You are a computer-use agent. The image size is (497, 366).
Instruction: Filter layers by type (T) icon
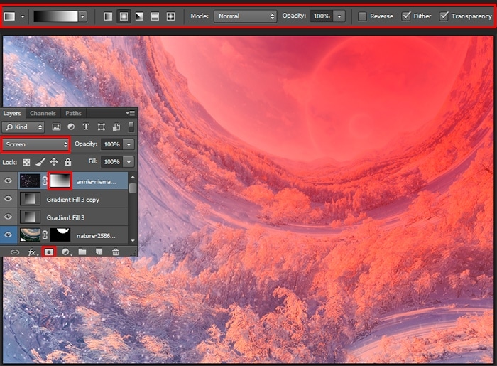86,127
